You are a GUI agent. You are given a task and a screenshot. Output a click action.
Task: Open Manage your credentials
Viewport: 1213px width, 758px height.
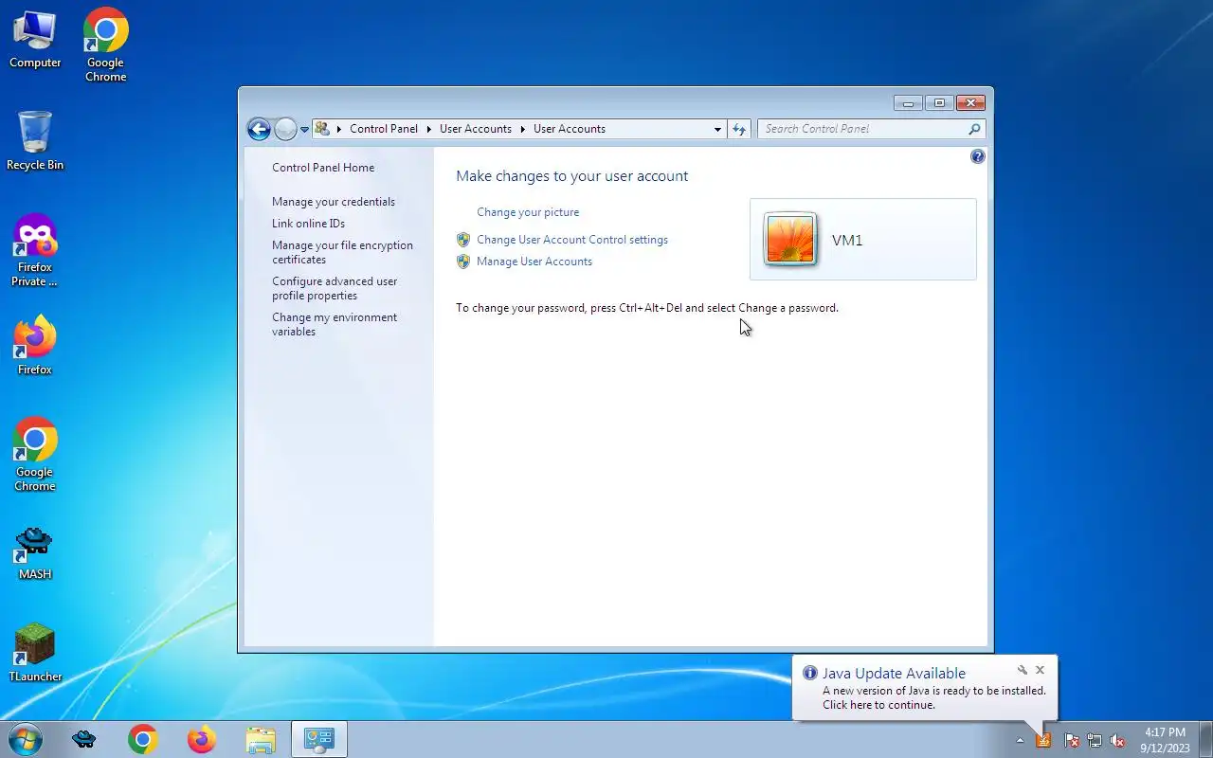tap(334, 202)
